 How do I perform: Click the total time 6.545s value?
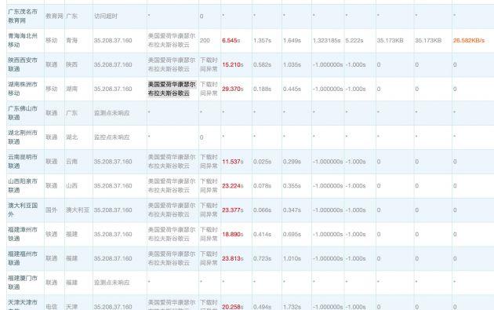(231, 40)
